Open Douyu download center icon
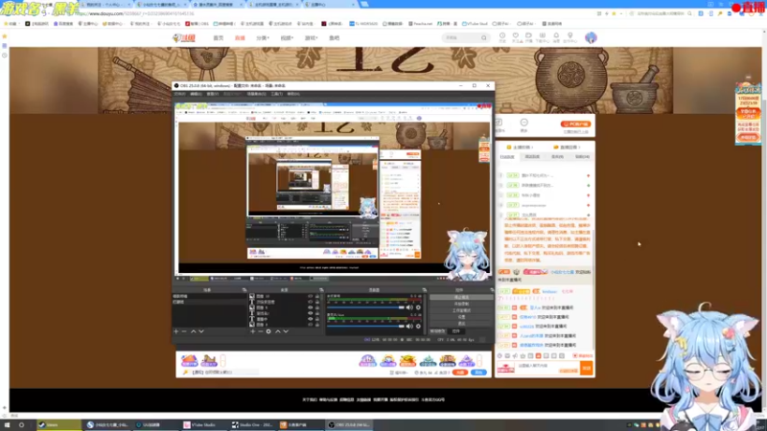Viewport: 767px width, 431px height. pyautogui.click(x=542, y=37)
